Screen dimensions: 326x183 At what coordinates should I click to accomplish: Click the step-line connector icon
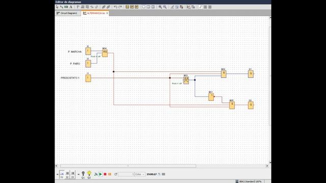201,7
